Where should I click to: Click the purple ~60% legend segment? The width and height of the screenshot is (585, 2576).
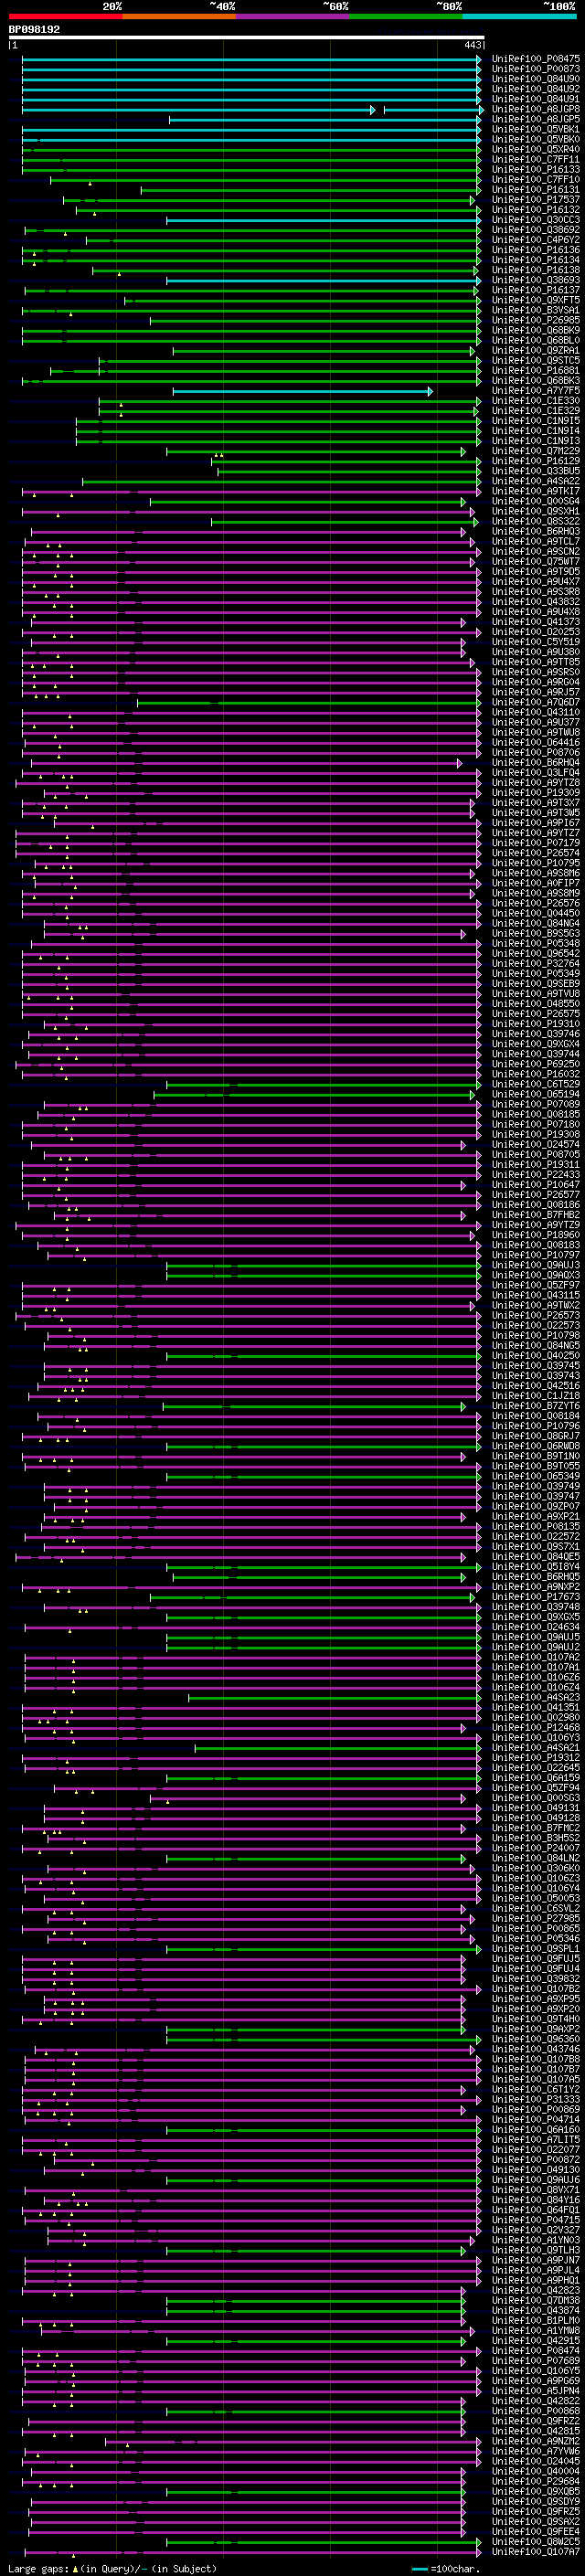(293, 16)
